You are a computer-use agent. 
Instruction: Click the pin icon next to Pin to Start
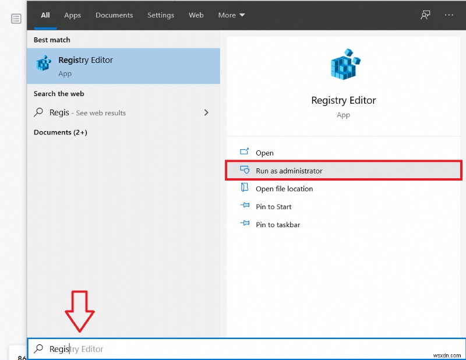(x=244, y=206)
